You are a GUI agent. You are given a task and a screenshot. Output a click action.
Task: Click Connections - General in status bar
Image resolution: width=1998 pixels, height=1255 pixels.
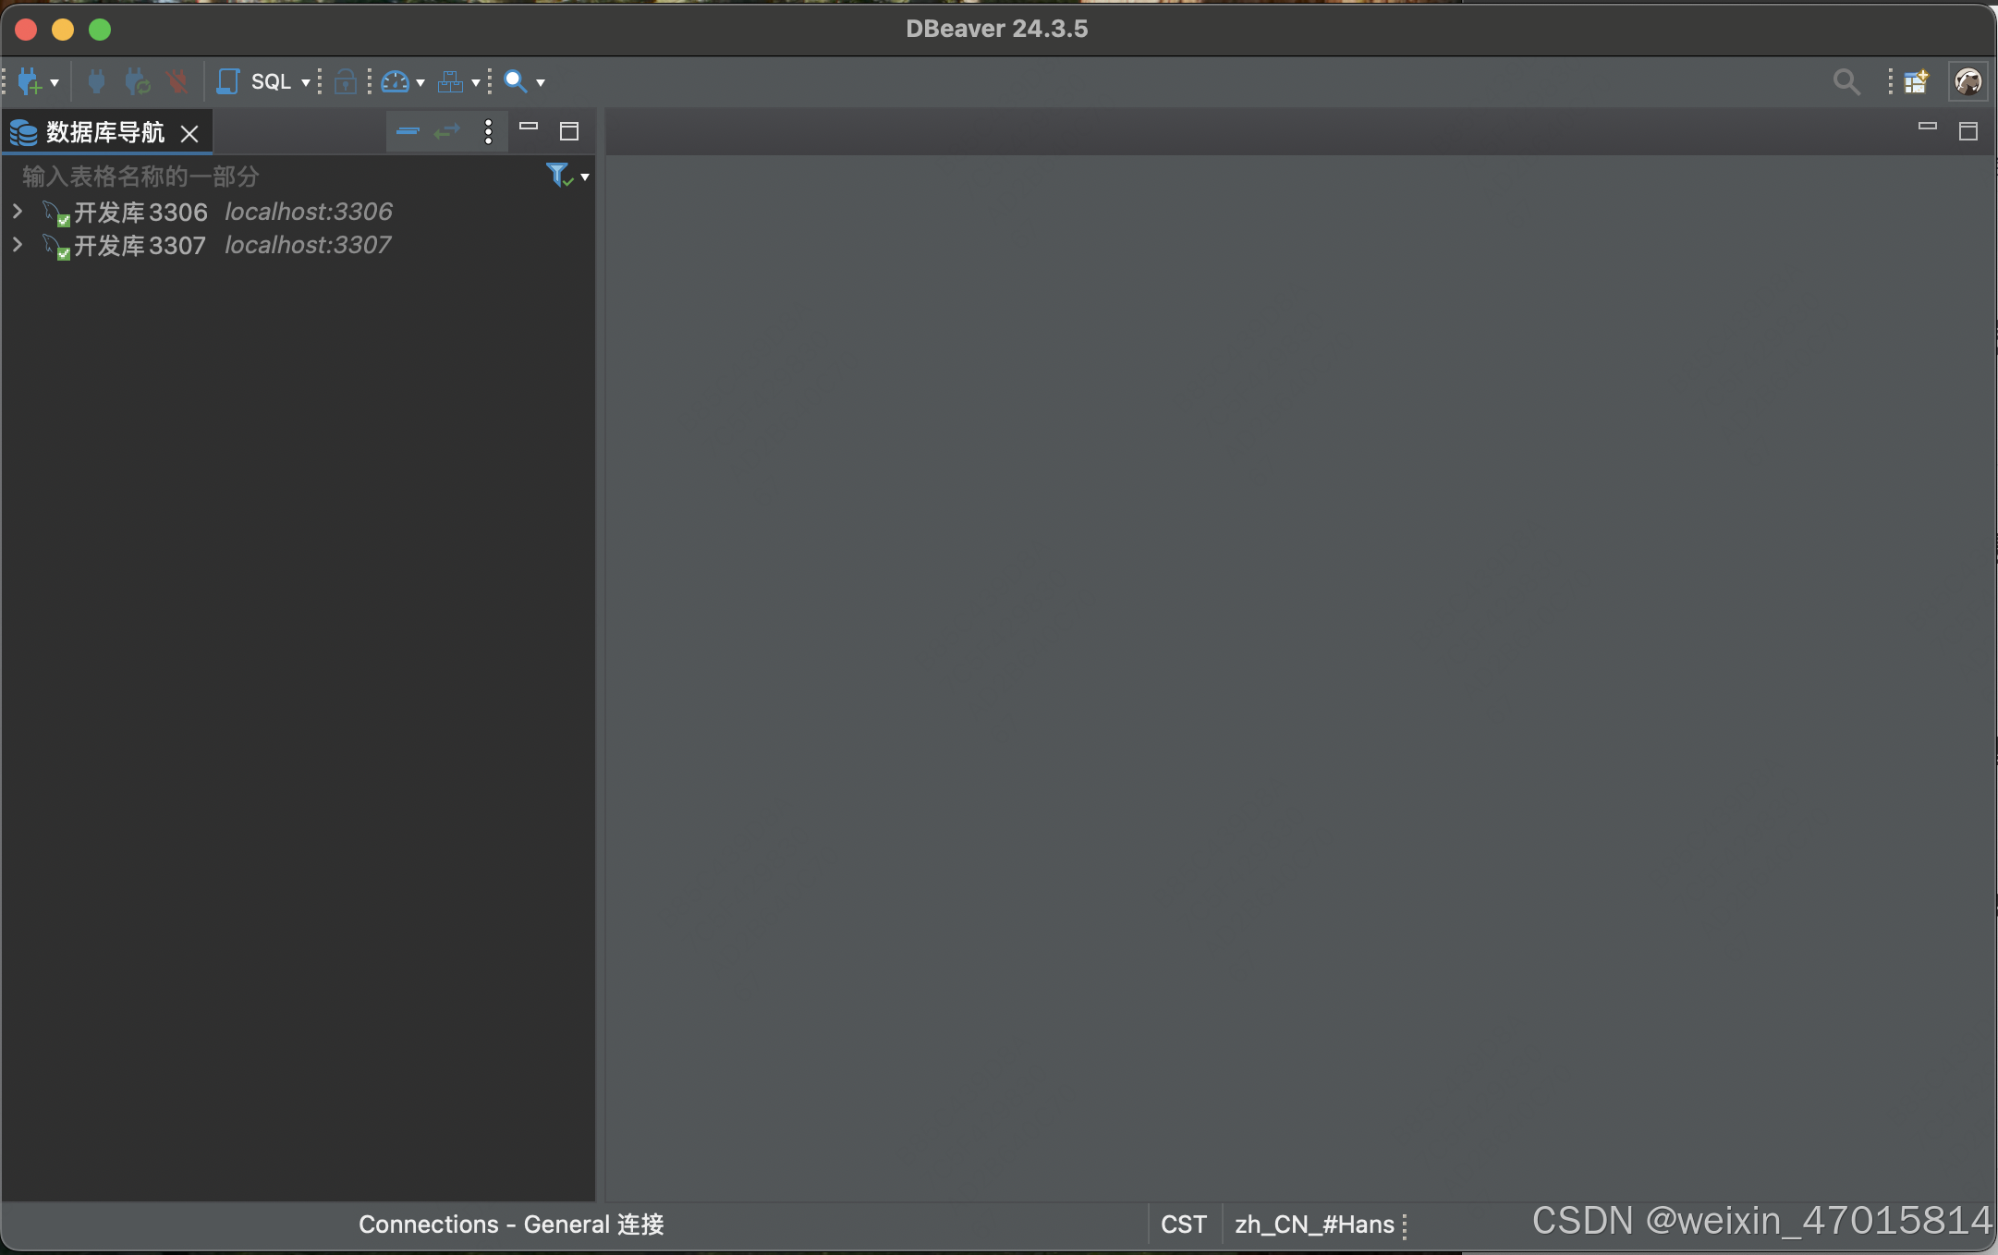coord(511,1224)
